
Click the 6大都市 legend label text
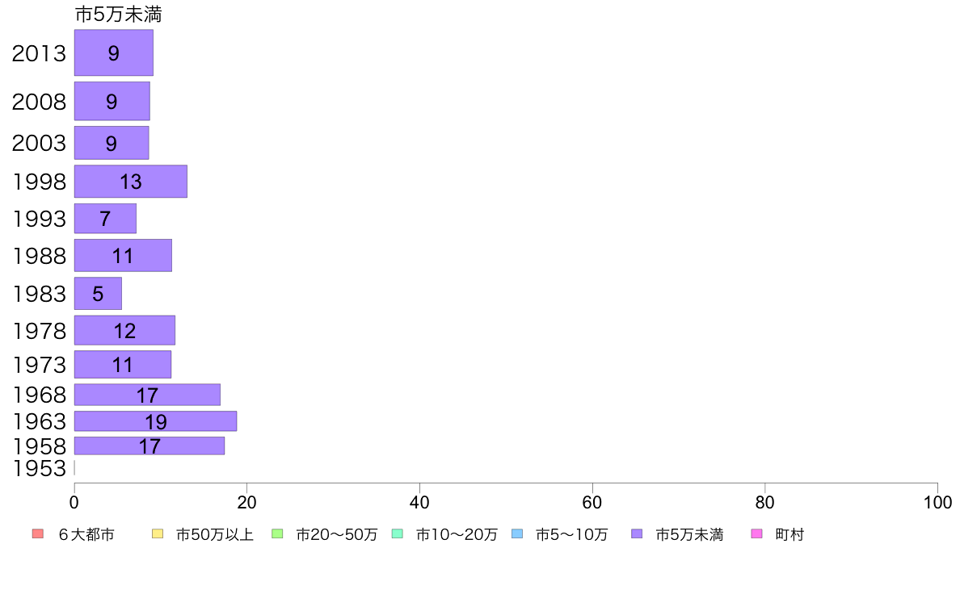click(86, 534)
